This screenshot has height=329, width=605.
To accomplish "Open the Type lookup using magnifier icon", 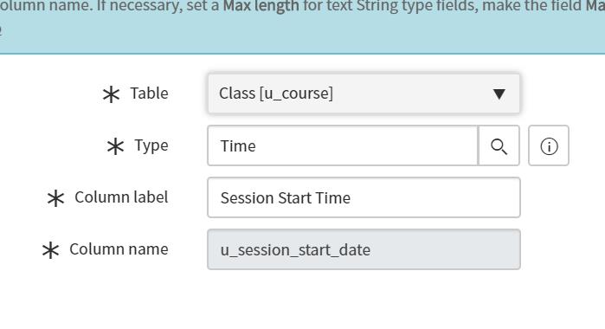I will click(x=499, y=146).
